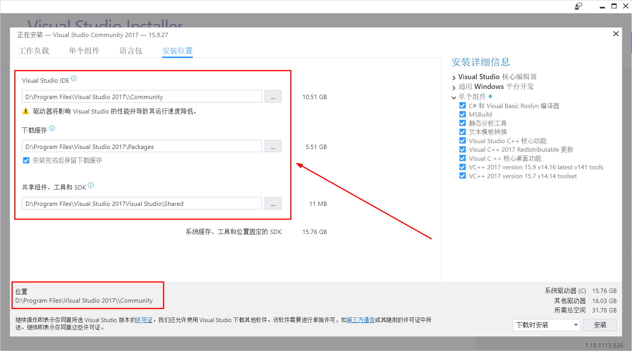The image size is (632, 351).
Task: Uncheck VC++ 2017 version 15.7 v14.14 toolset
Action: click(463, 176)
